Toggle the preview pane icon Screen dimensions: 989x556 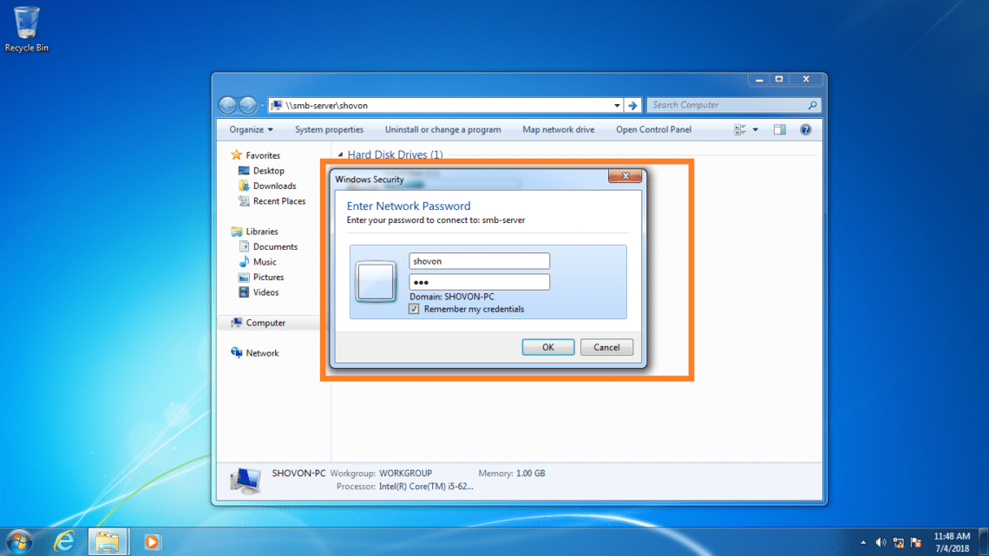coord(779,130)
